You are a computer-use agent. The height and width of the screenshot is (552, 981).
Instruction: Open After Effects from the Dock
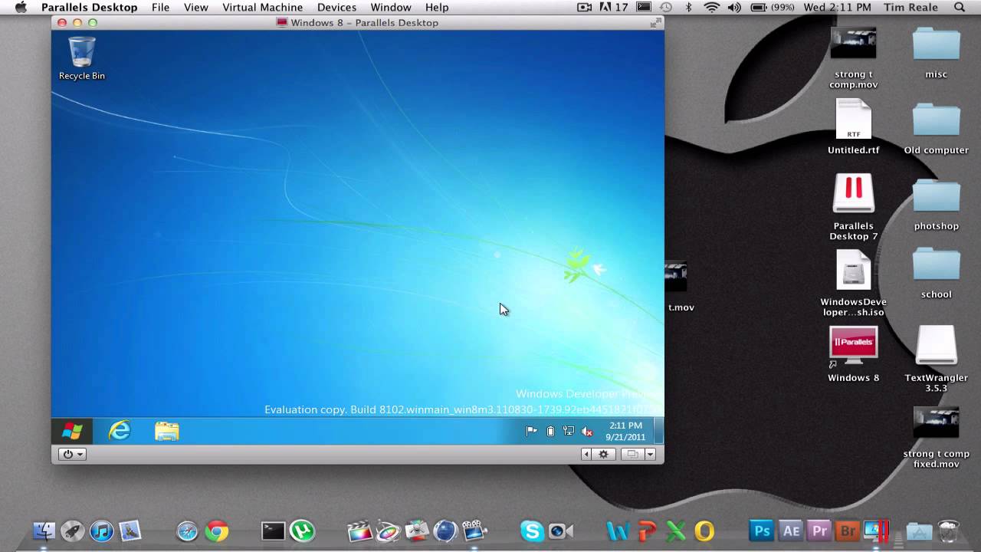[x=790, y=531]
